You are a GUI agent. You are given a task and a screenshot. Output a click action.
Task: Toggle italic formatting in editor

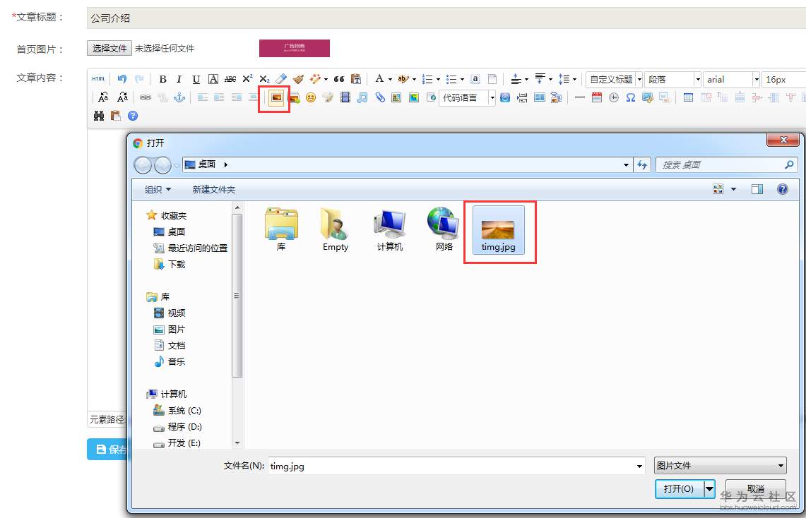tap(179, 79)
